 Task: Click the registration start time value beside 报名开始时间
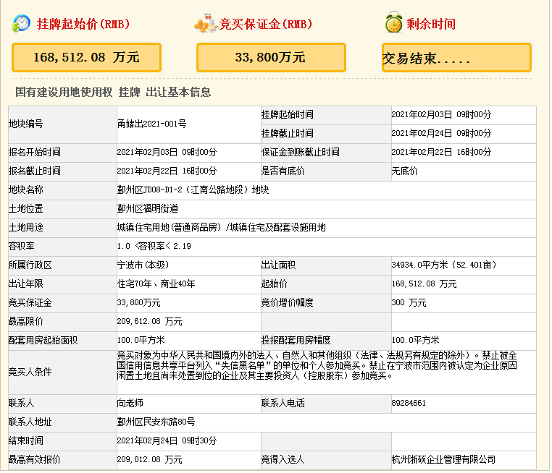coord(167,152)
